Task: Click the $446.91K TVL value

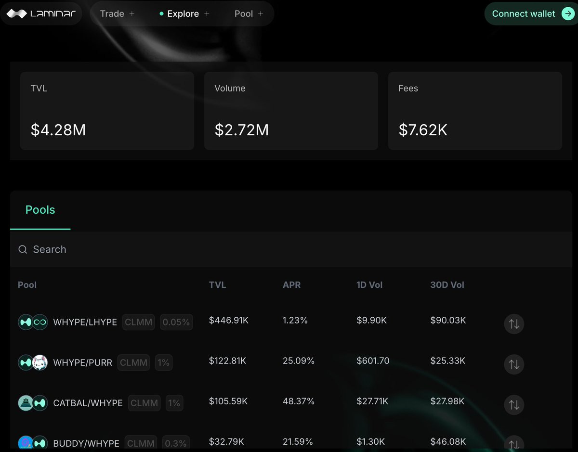Action: (229, 320)
